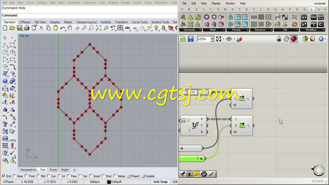Click the hexagon grid icon in Structure panel
This screenshot has width=329, height=185.
click(269, 24)
